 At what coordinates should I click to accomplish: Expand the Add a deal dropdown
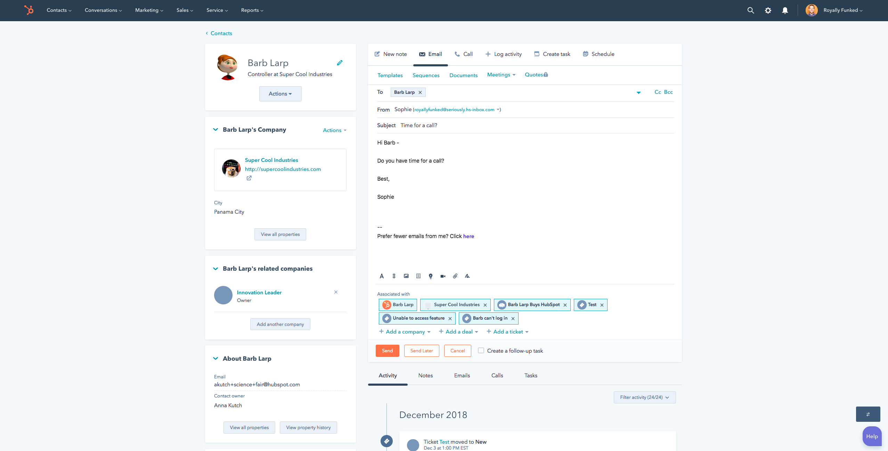point(458,332)
